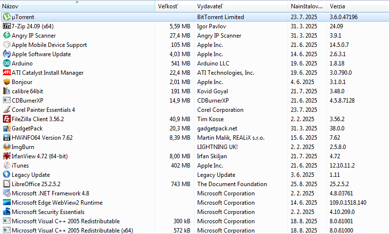This screenshot has width=389, height=234.
Task: Click the ImgBurn disc icon
Action: click(7, 147)
